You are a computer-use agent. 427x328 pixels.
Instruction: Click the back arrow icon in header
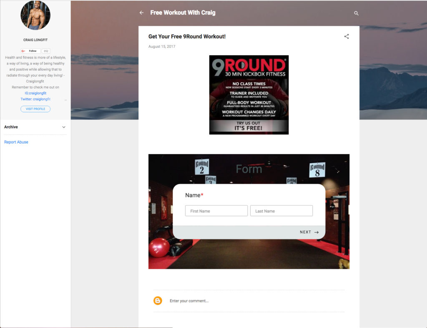141,13
